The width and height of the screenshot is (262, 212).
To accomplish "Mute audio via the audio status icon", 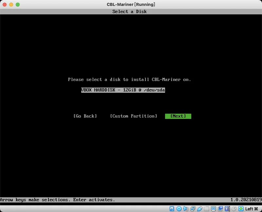I will tap(185, 208).
